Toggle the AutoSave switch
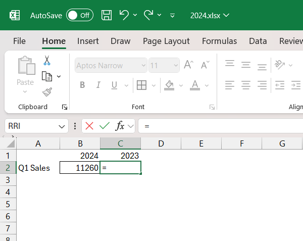303x241 pixels. coord(80,15)
